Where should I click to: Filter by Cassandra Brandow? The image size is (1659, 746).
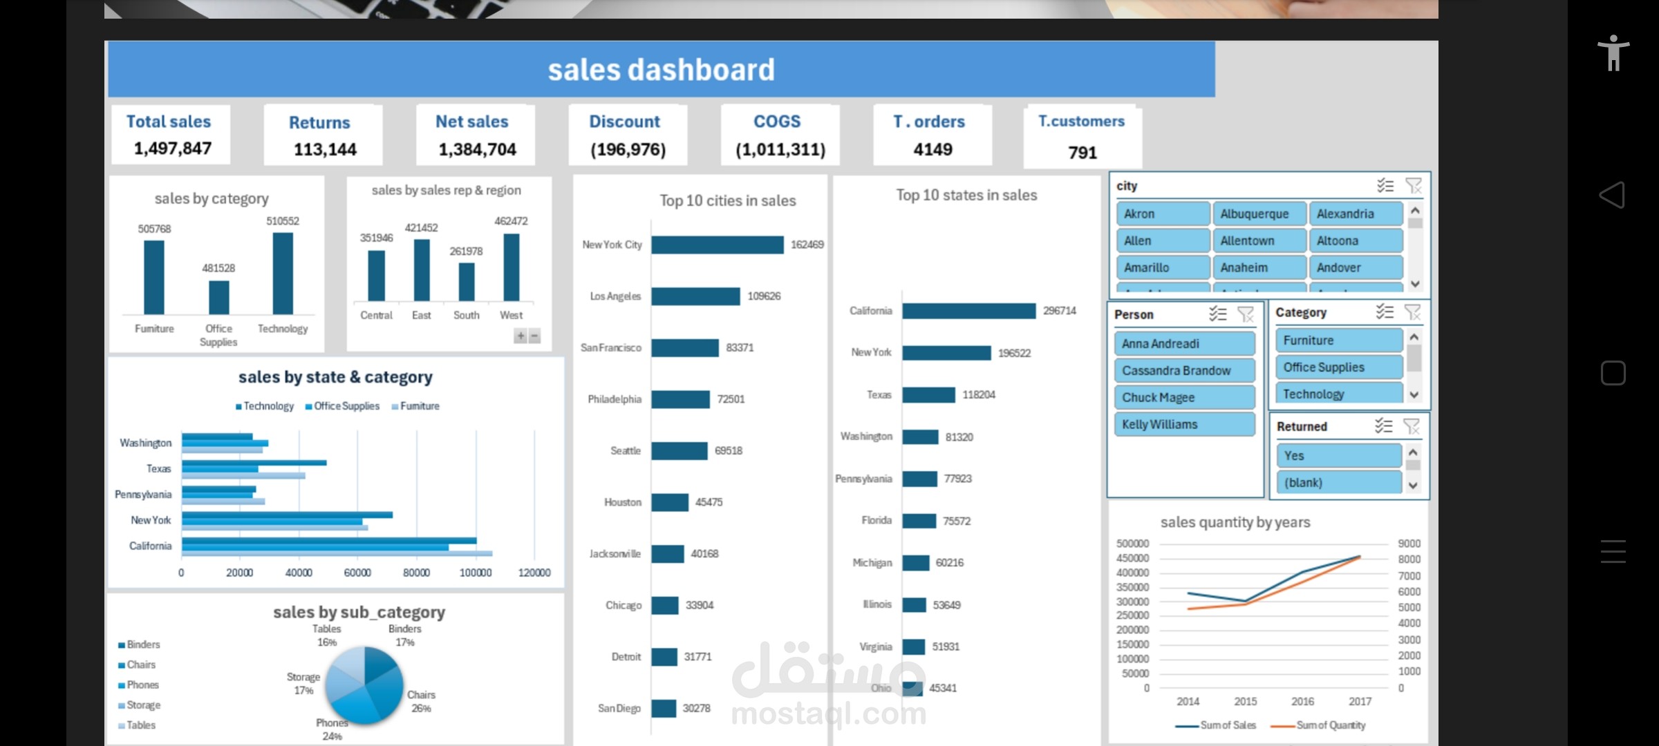1185,370
